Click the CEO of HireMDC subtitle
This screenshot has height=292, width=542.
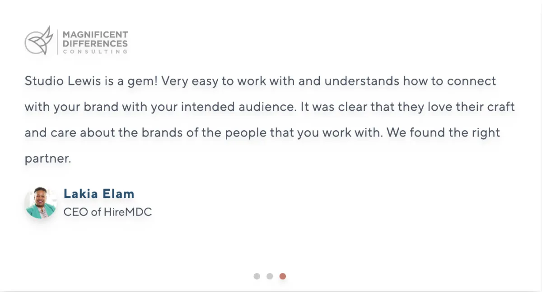[x=107, y=212]
